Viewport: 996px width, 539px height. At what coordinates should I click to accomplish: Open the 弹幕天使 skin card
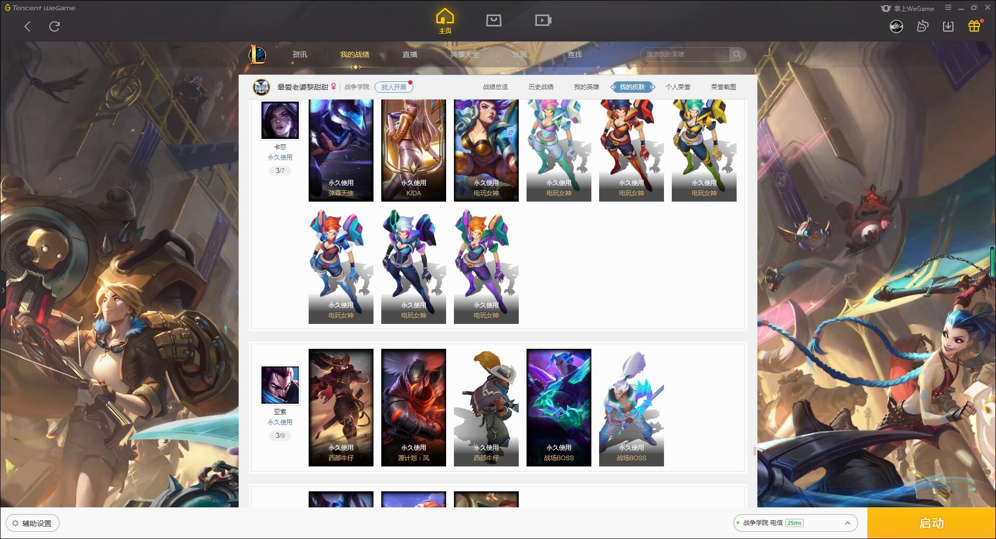tap(341, 150)
